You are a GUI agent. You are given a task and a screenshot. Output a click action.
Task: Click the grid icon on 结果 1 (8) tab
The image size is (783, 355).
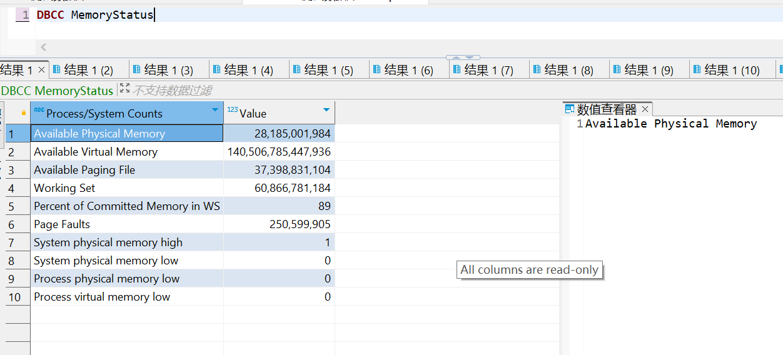click(537, 69)
